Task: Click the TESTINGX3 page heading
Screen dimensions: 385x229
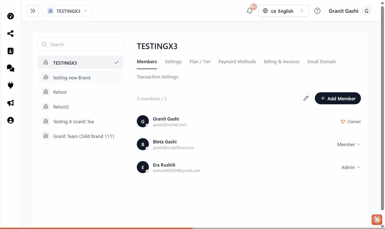Action: pyautogui.click(x=157, y=46)
